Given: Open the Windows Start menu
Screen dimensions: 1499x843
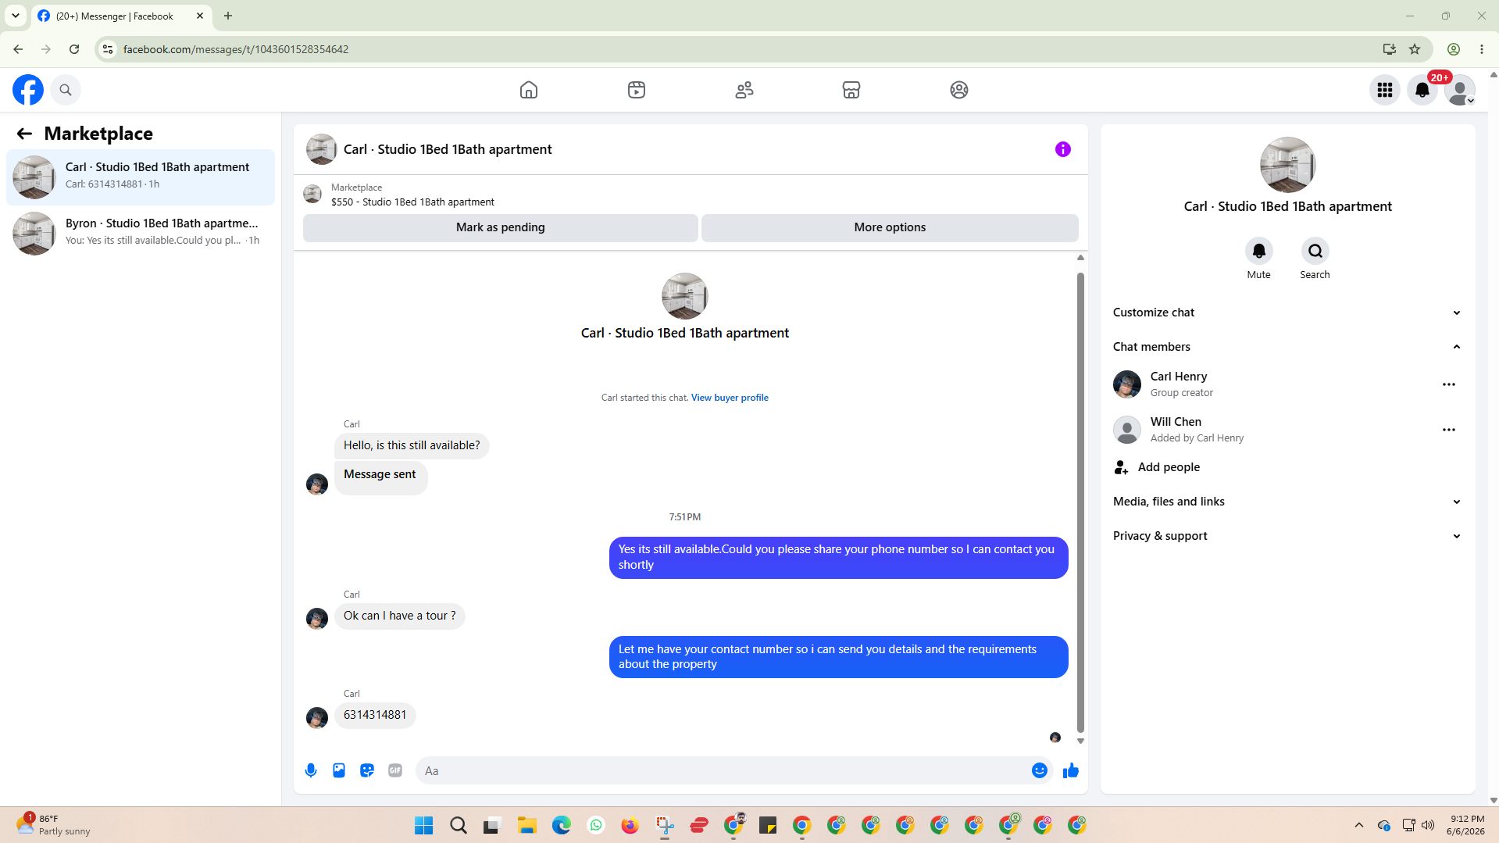Looking at the screenshot, I should (x=424, y=825).
